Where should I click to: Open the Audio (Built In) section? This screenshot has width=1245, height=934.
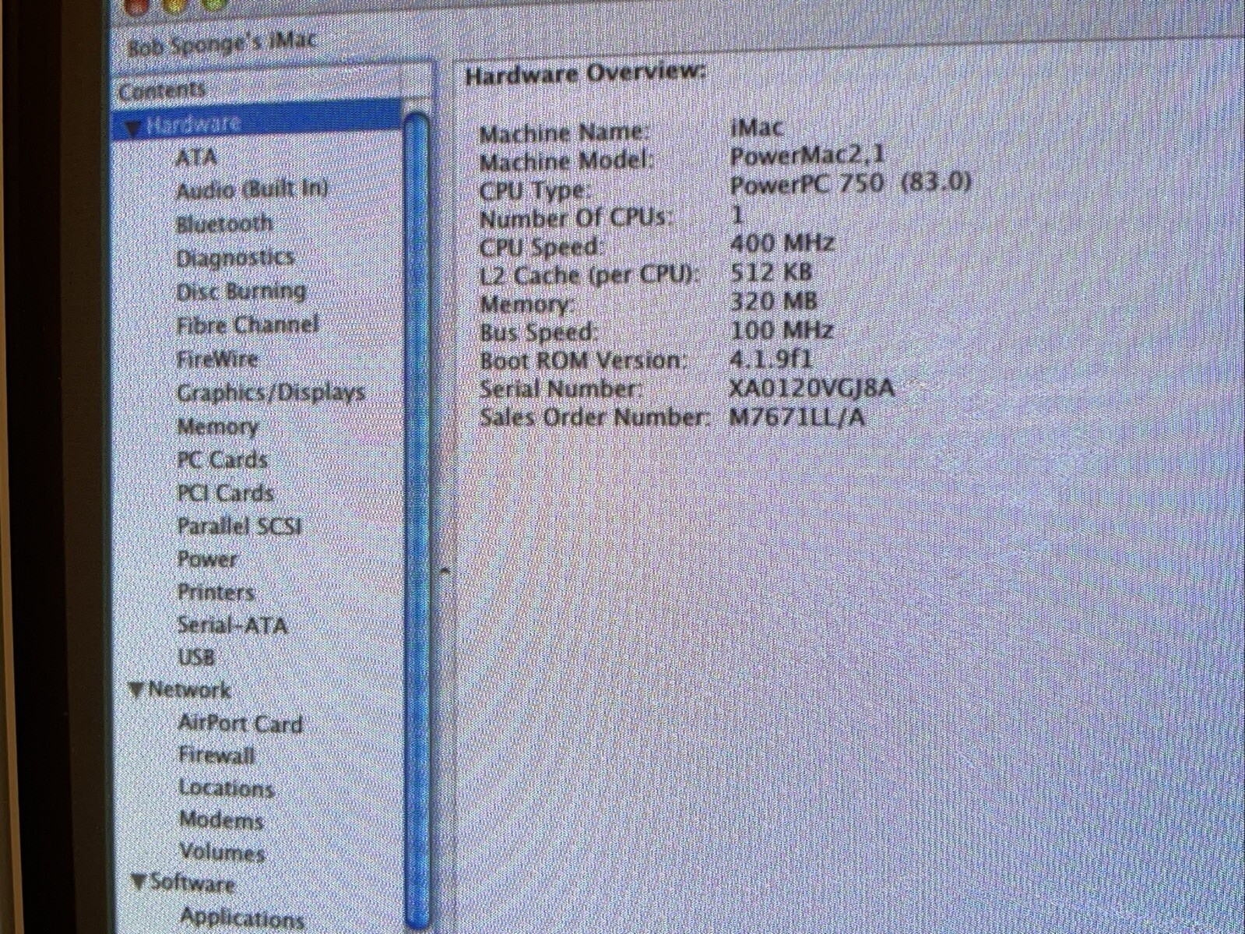pos(252,190)
